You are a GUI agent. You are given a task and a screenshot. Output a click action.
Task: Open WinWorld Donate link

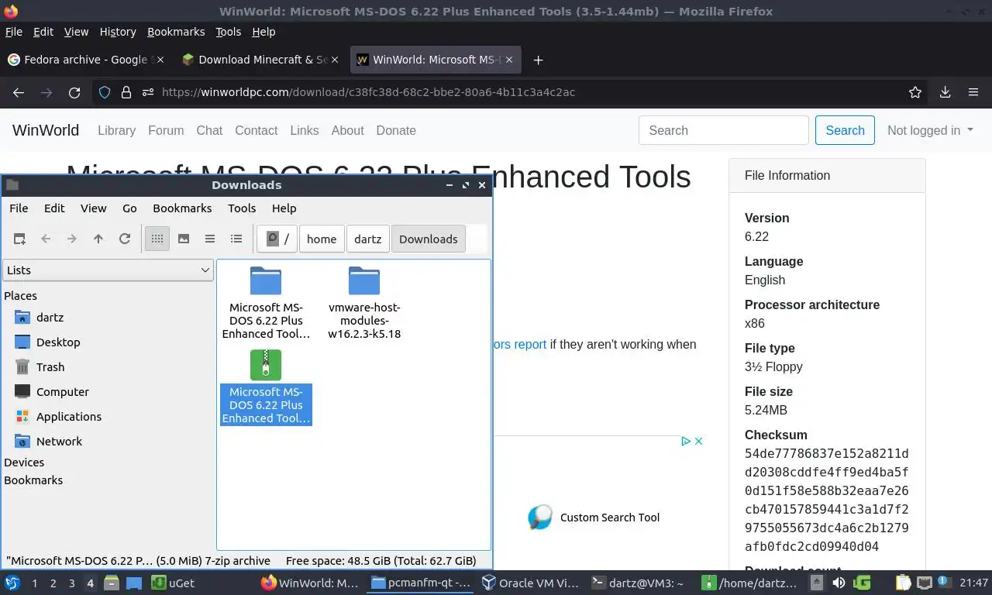click(x=396, y=130)
